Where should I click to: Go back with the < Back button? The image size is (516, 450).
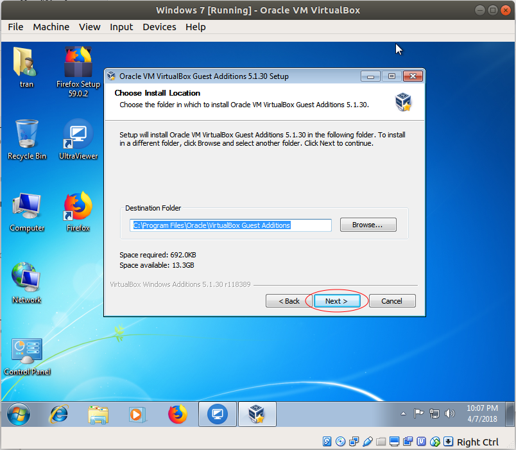(x=289, y=301)
